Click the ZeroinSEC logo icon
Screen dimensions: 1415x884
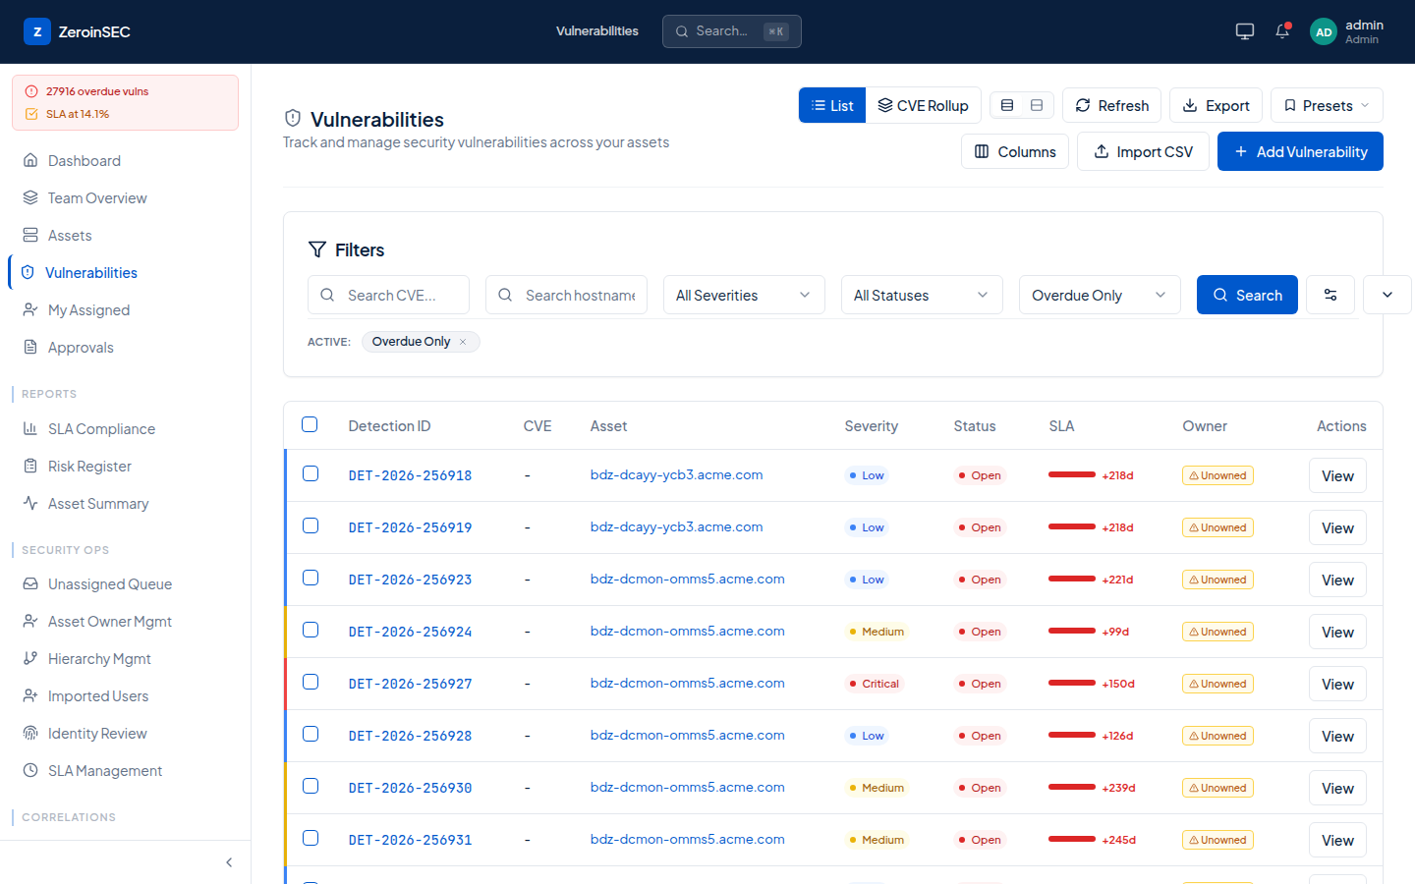pos(37,31)
